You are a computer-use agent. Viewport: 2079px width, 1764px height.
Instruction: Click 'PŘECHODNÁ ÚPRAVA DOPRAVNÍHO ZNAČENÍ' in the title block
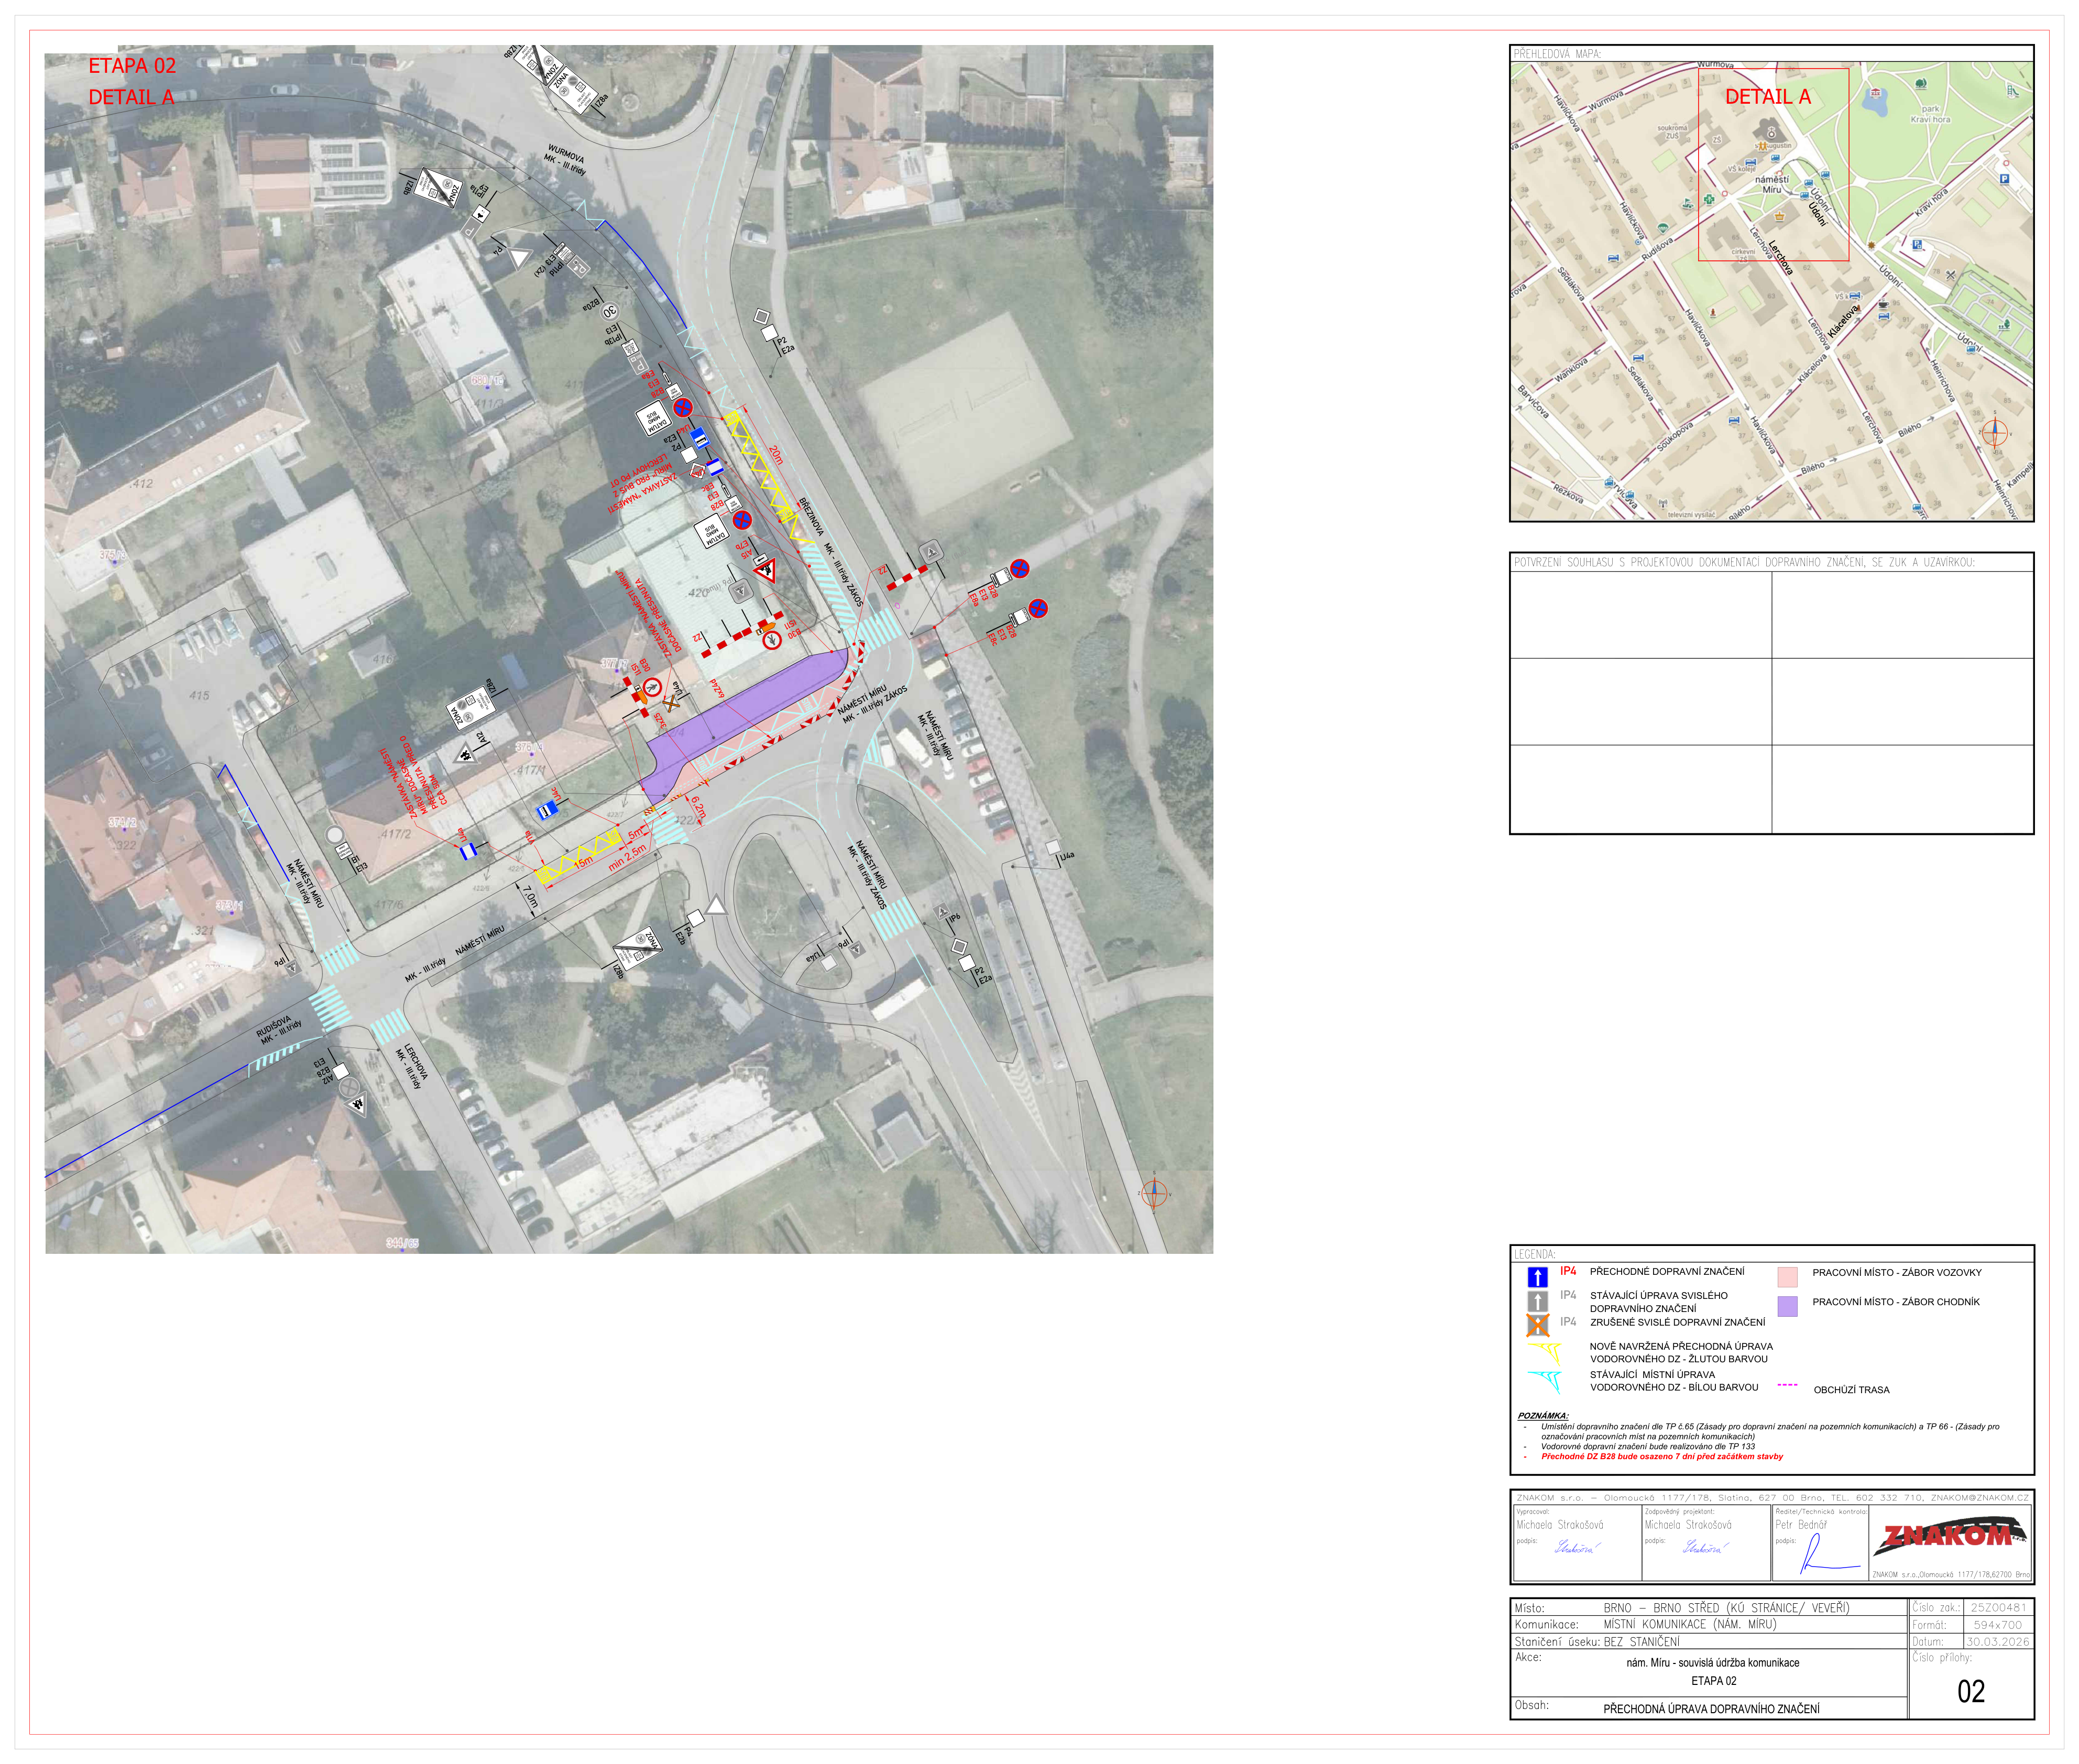[1711, 1709]
